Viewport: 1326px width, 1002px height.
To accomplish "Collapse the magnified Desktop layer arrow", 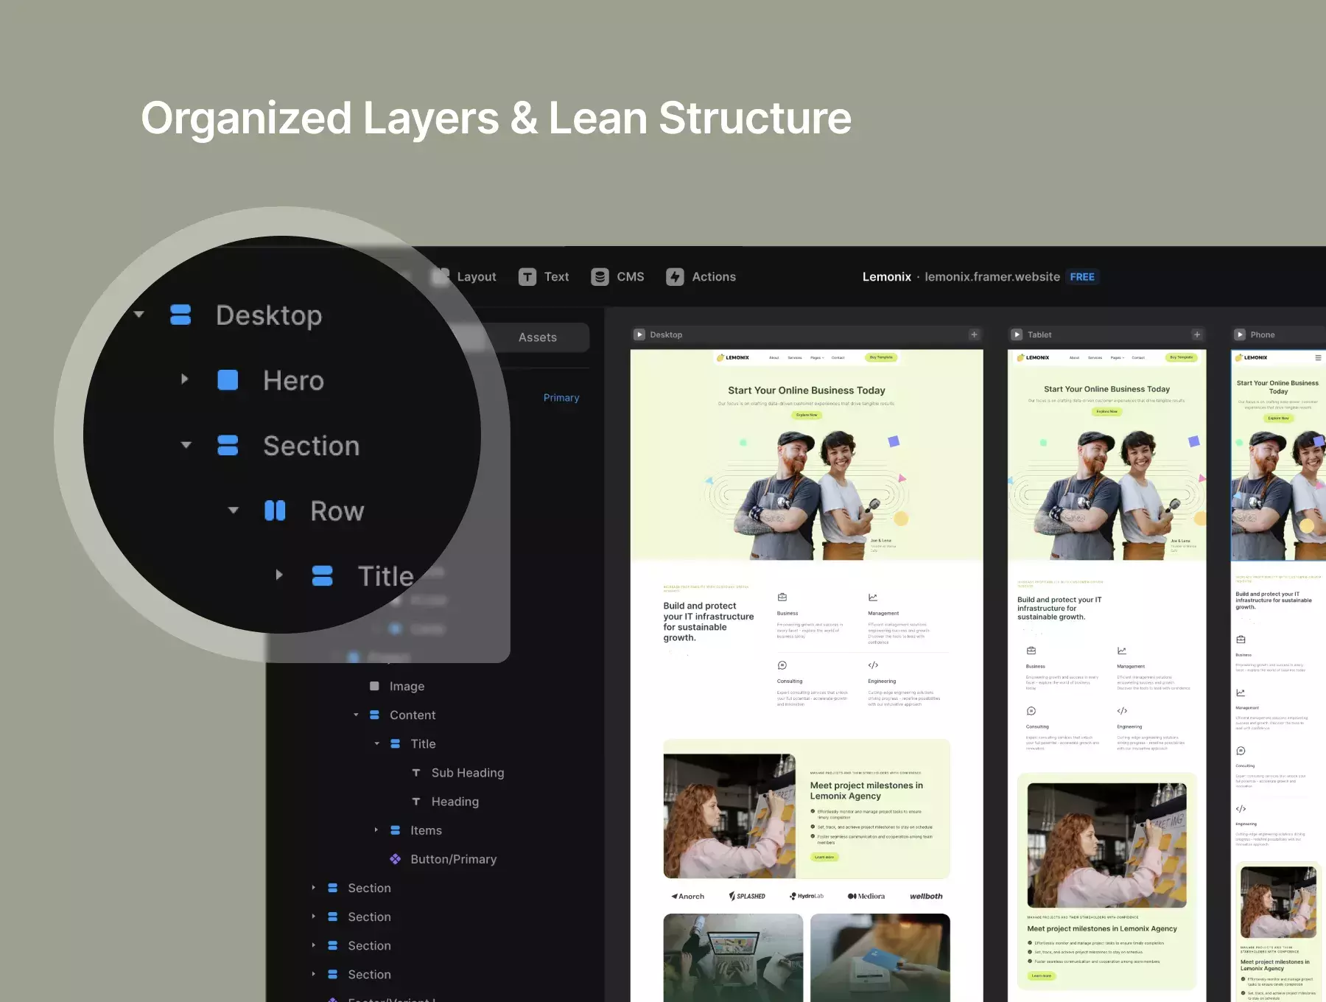I will (x=138, y=315).
